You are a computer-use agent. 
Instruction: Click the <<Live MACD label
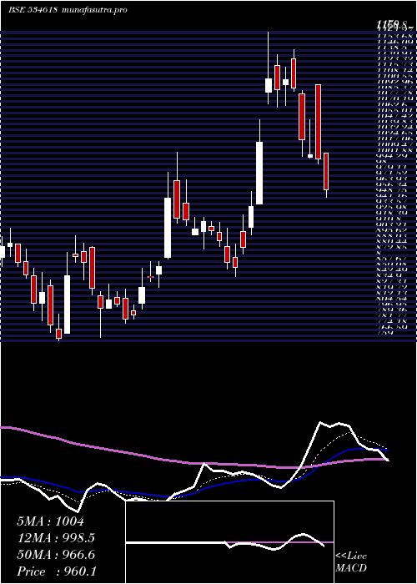click(x=351, y=562)
